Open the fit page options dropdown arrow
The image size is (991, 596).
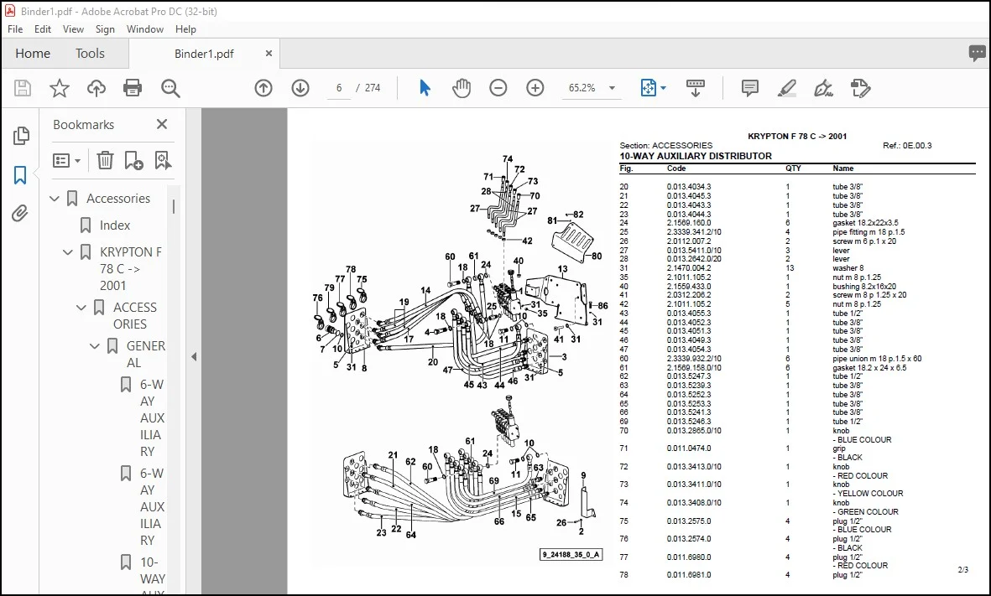663,88
